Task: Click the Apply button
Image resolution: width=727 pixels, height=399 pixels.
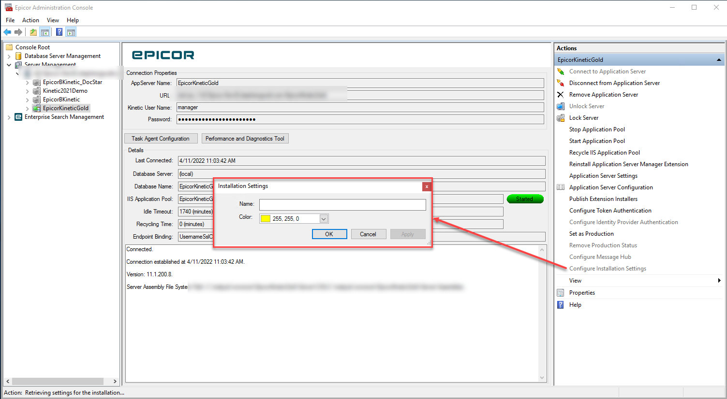Action: (x=408, y=234)
